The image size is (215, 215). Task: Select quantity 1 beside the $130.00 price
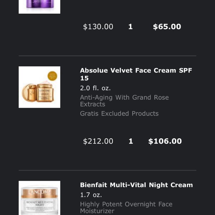pyautogui.click(x=130, y=27)
